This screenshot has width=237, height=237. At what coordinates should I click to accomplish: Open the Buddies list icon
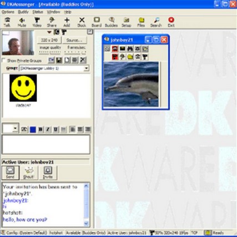tap(112, 22)
